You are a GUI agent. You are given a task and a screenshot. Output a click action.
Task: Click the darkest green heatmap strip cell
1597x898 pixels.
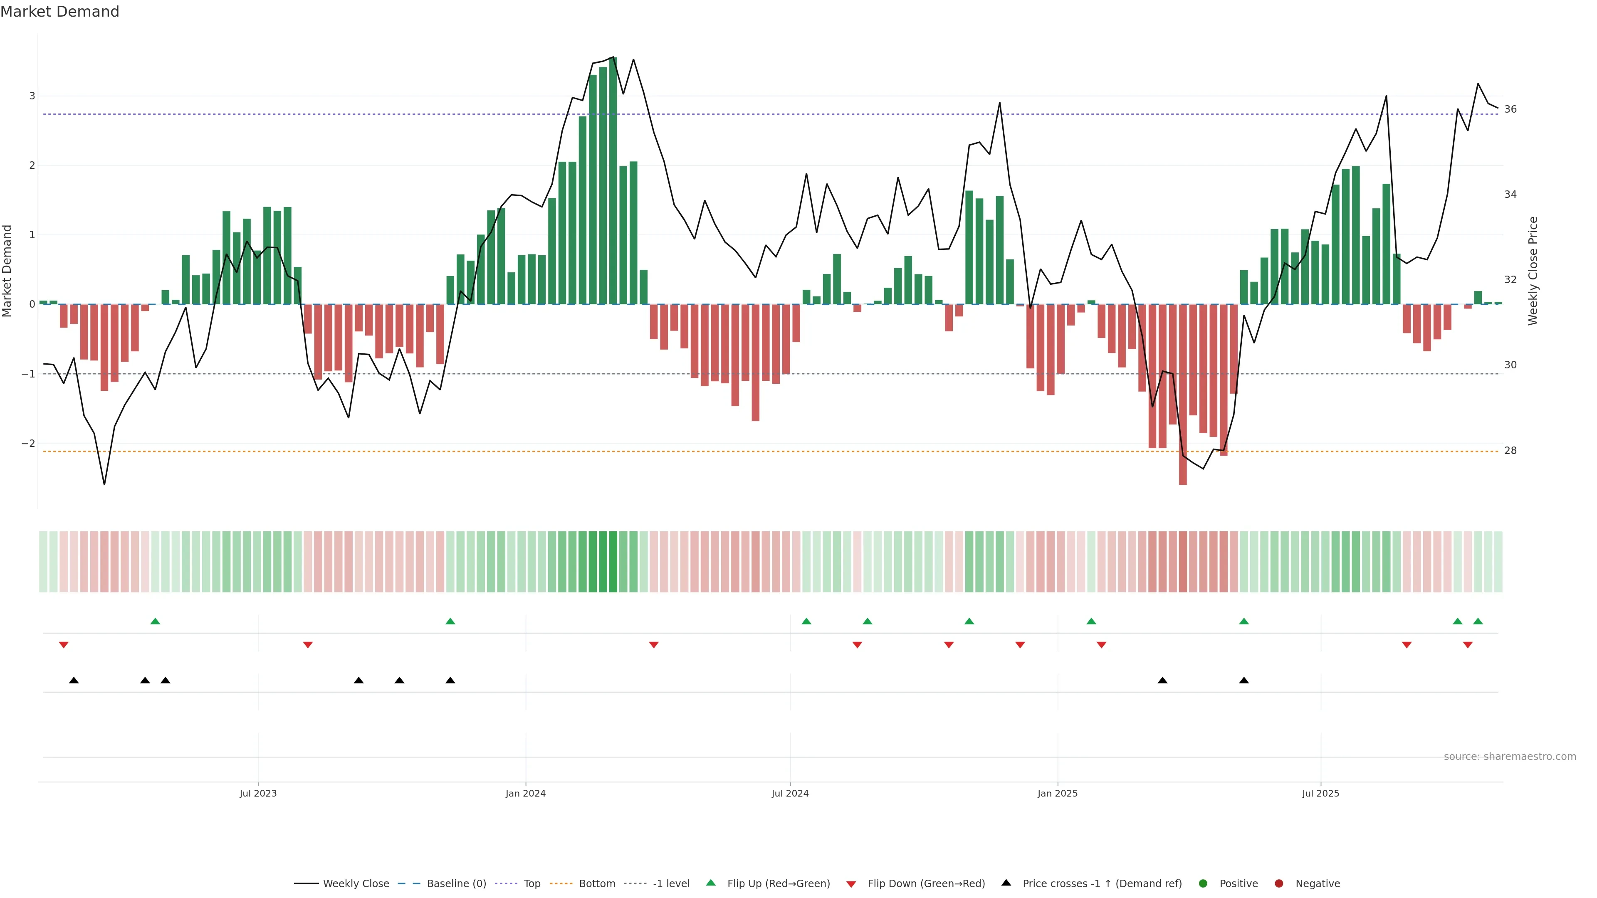(x=613, y=562)
